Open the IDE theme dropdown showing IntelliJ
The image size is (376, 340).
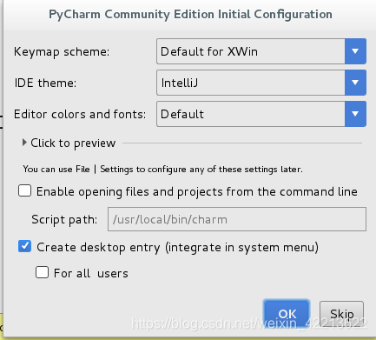(x=261, y=83)
